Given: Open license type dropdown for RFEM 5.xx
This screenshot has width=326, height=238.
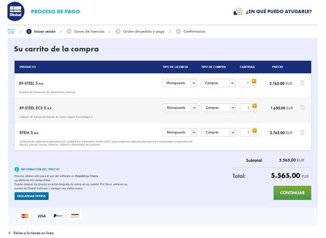Looking at the screenshot, I should [180, 132].
